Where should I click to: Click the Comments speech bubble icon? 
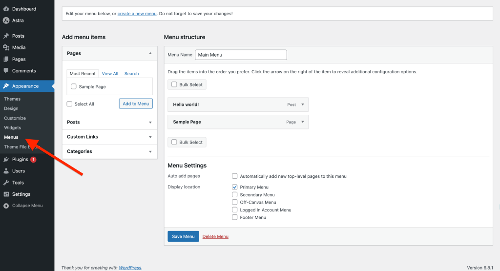pos(6,71)
